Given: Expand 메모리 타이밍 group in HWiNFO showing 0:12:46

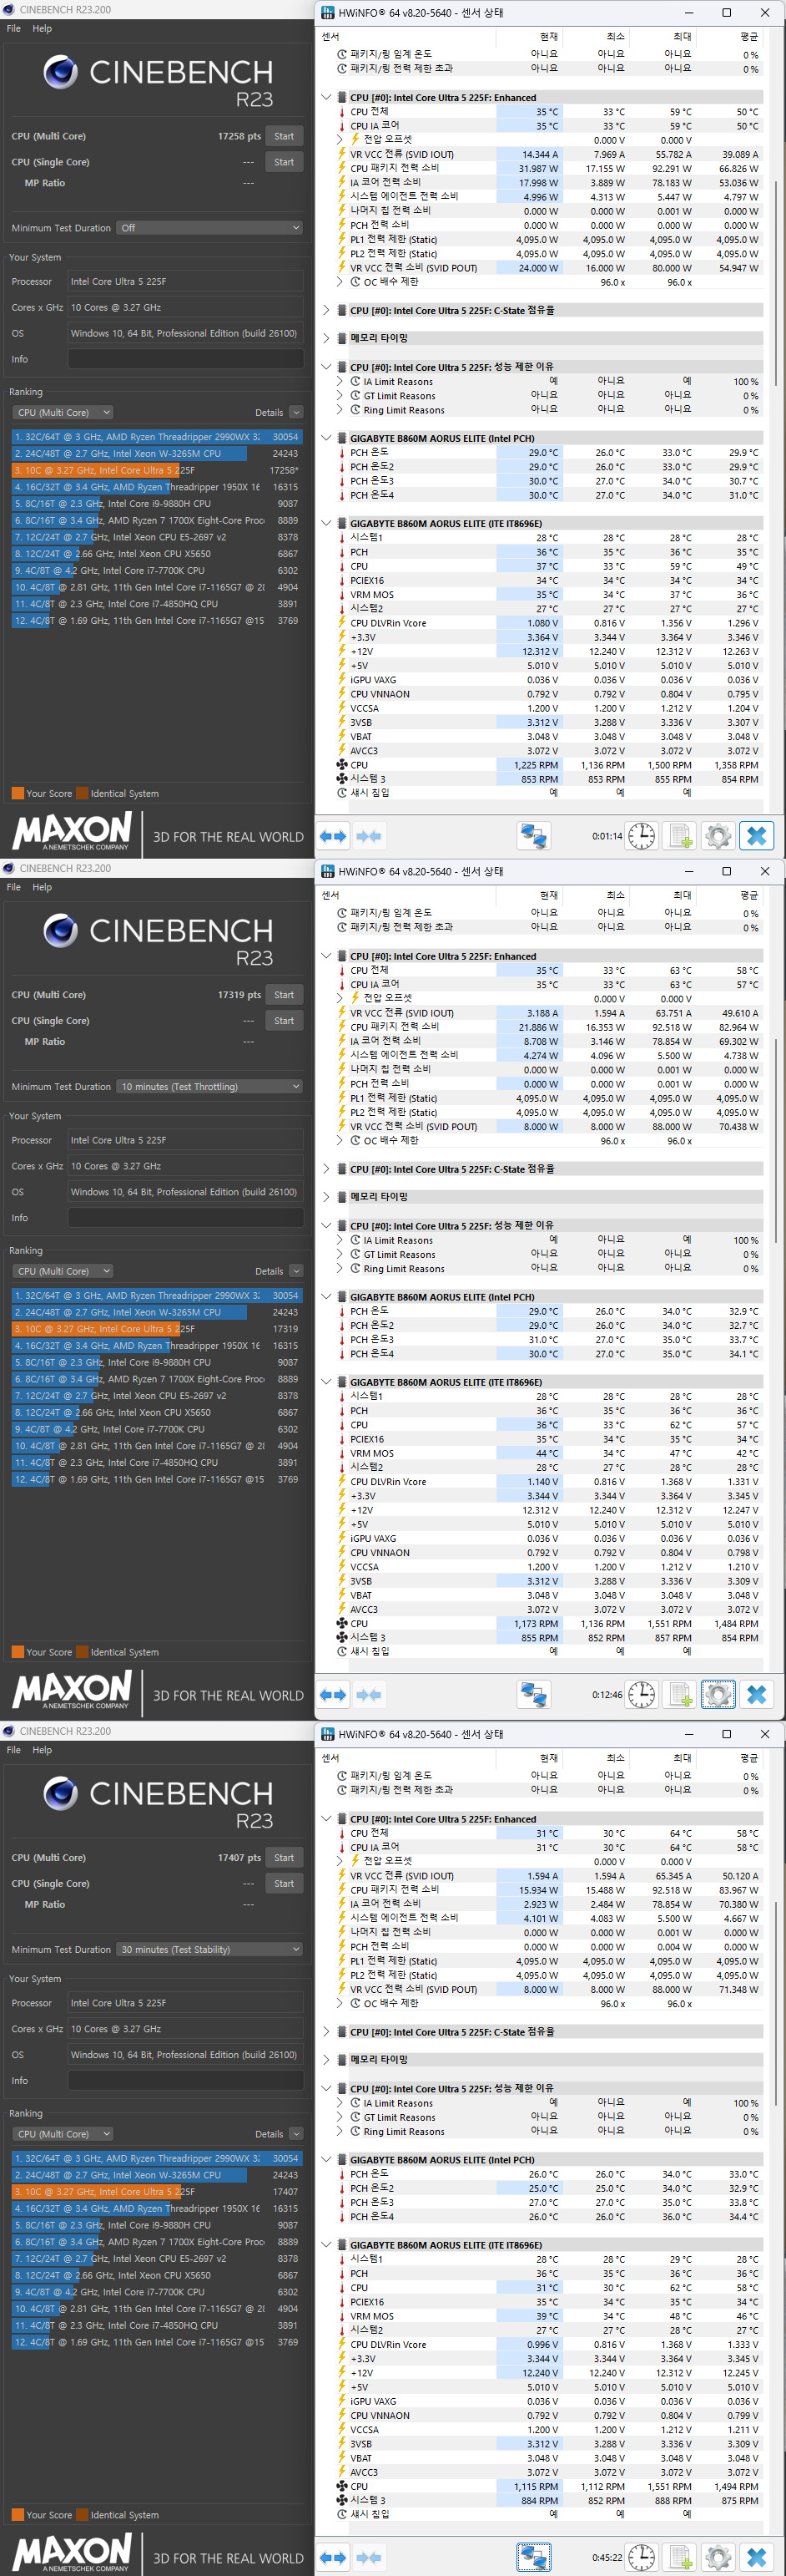Looking at the screenshot, I should pyautogui.click(x=325, y=1197).
